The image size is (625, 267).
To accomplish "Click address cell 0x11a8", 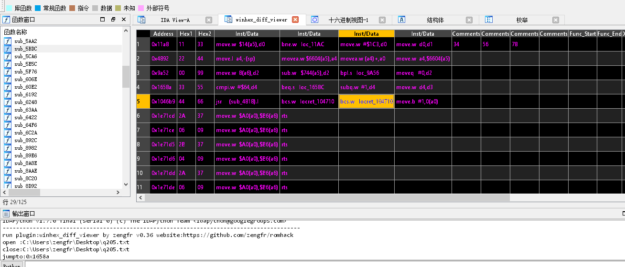I will click(x=163, y=44).
